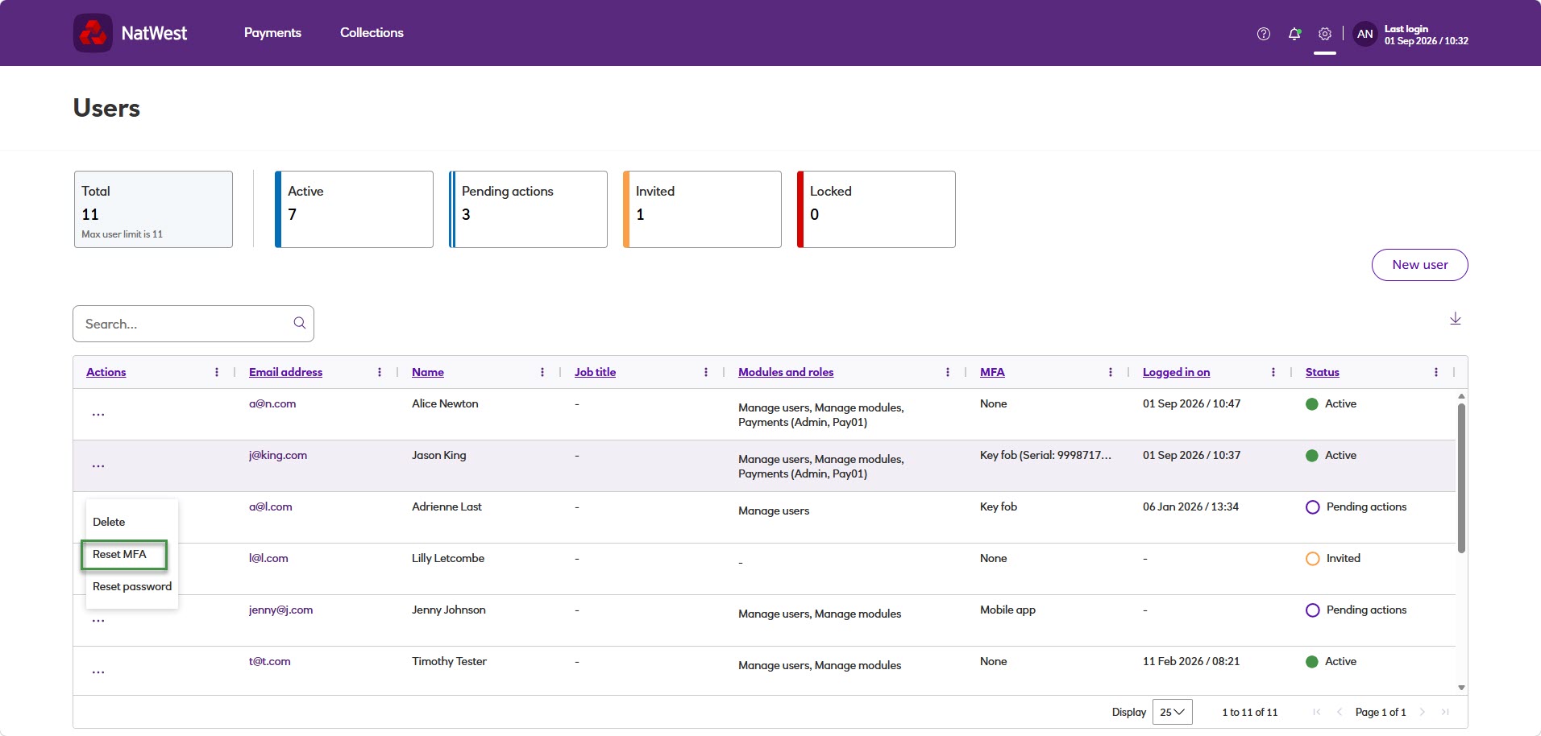Image resolution: width=1541 pixels, height=736 pixels.
Task: Click the AN user avatar
Action: pyautogui.click(x=1364, y=34)
